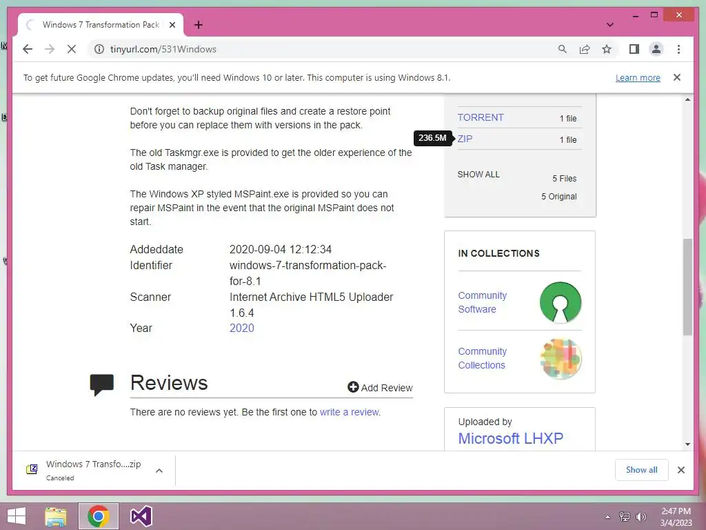Click SHOW ALL download options
The height and width of the screenshot is (530, 706).
(x=478, y=175)
